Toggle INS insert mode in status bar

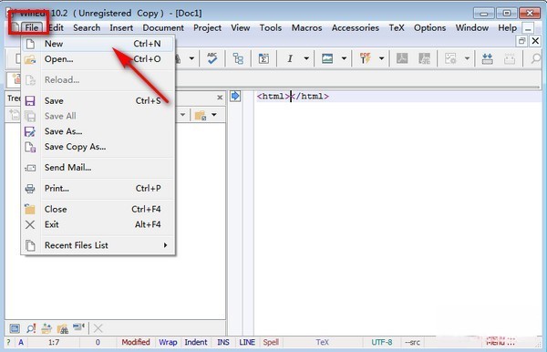(x=223, y=342)
